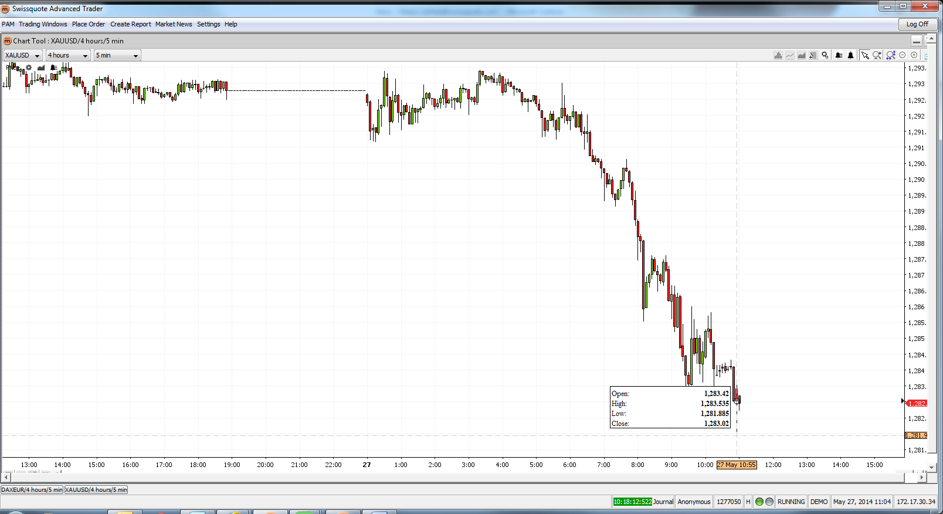Image resolution: width=943 pixels, height=514 pixels.
Task: Open the PAM menu
Action: [x=8, y=24]
